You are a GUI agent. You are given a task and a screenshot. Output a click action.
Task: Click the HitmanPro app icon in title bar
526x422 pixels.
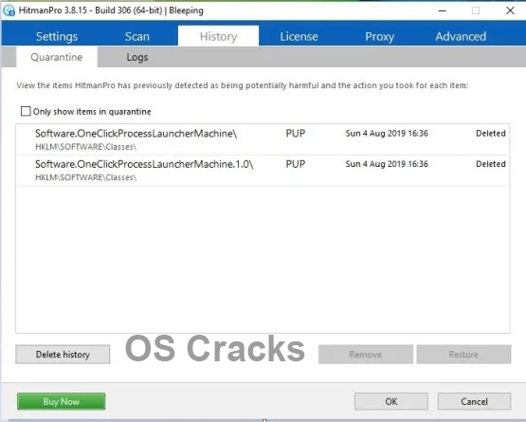9,10
